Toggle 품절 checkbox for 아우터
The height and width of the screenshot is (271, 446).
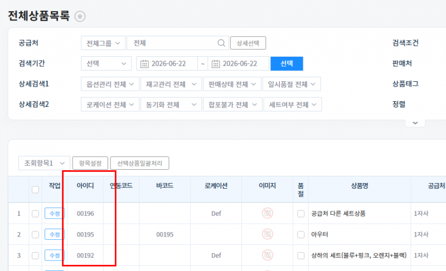click(300, 235)
